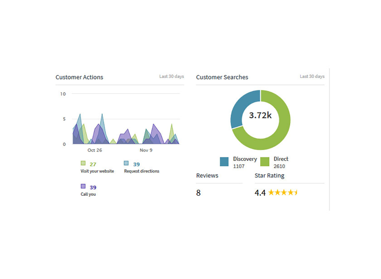The image size is (381, 279).
Task: Open the Last 30 days selector on Customer Searches
Action: pyautogui.click(x=312, y=76)
